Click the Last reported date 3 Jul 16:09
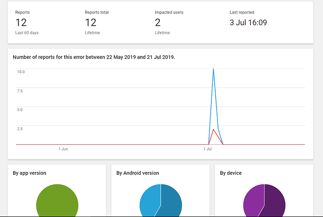The width and height of the screenshot is (323, 217). pyautogui.click(x=248, y=22)
